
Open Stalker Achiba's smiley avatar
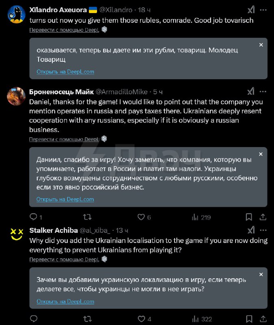tap(17, 234)
